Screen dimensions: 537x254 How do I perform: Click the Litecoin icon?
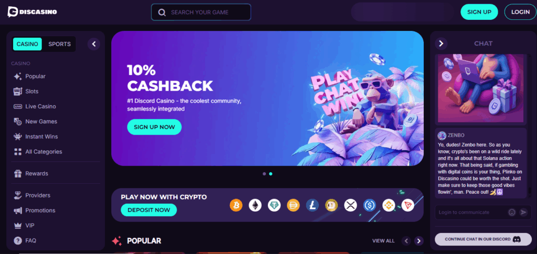point(313,205)
